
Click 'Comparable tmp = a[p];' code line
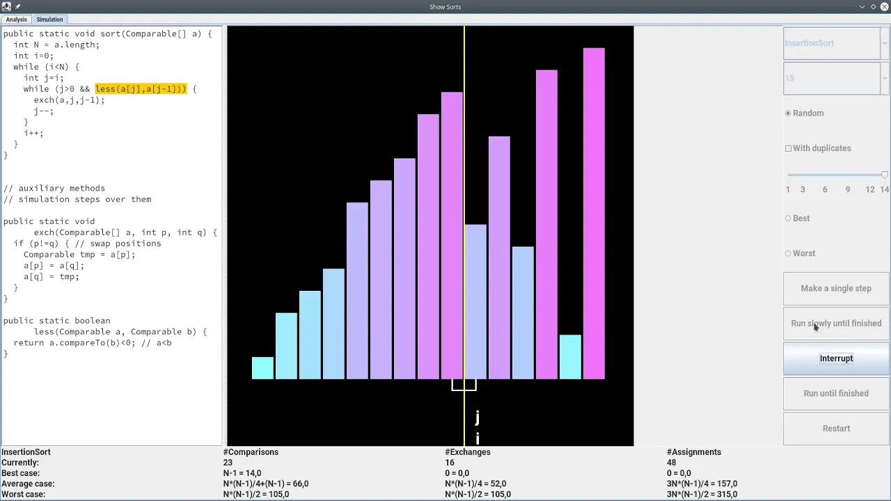click(x=79, y=255)
